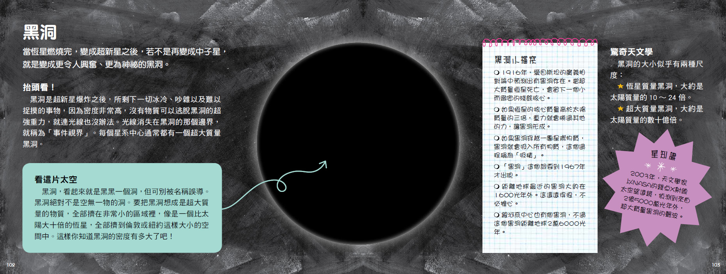Click the circle bullet before 「黑洞」這個詞

496,167
